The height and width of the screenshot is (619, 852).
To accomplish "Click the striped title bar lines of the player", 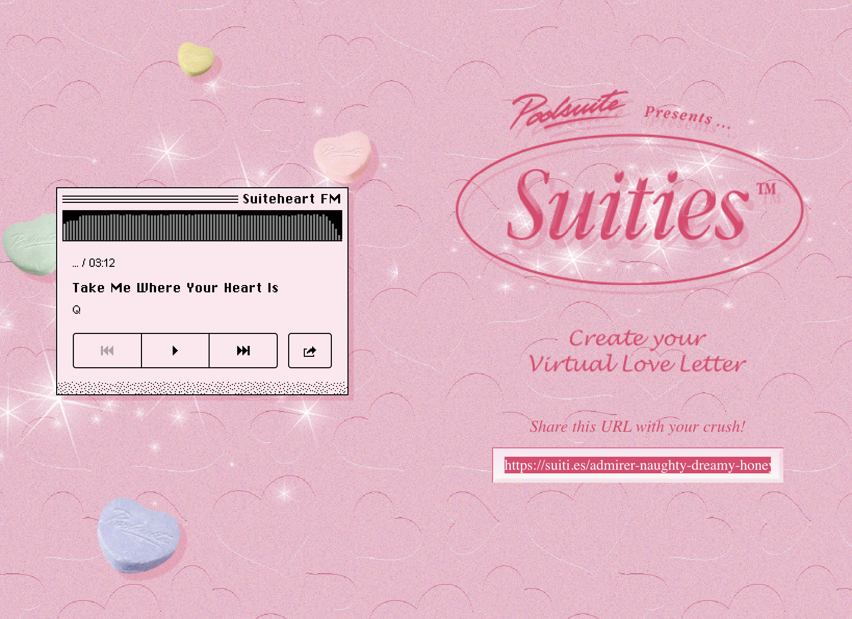I will [x=146, y=199].
